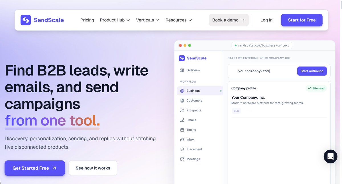Click the green status dot beside Business
The width and height of the screenshot is (342, 184).
[x=221, y=91]
